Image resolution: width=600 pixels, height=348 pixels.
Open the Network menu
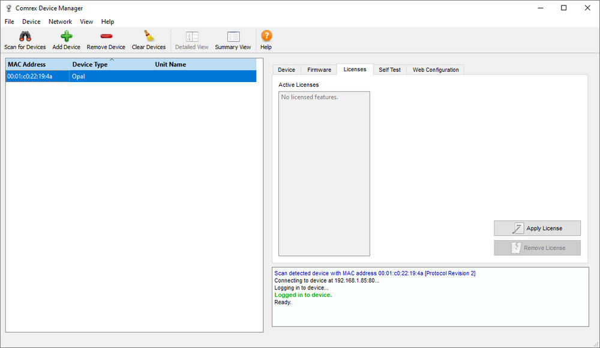60,22
